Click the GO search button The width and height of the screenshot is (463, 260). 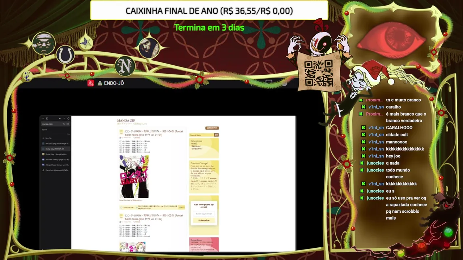[x=216, y=135]
